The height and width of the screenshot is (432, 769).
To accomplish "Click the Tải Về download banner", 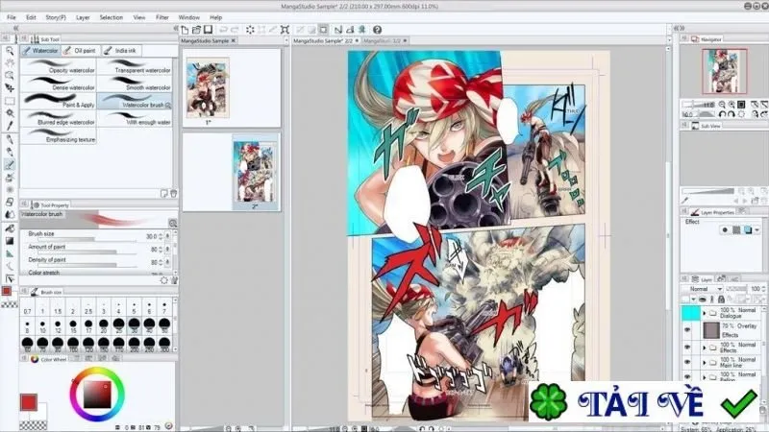I will coord(643,401).
